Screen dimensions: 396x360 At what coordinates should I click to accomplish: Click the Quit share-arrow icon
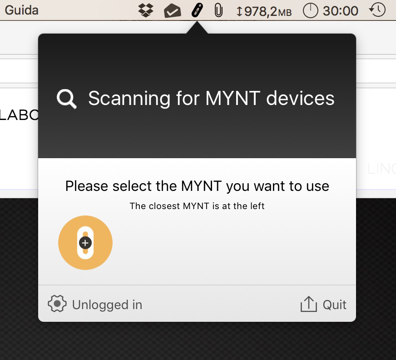pyautogui.click(x=308, y=304)
